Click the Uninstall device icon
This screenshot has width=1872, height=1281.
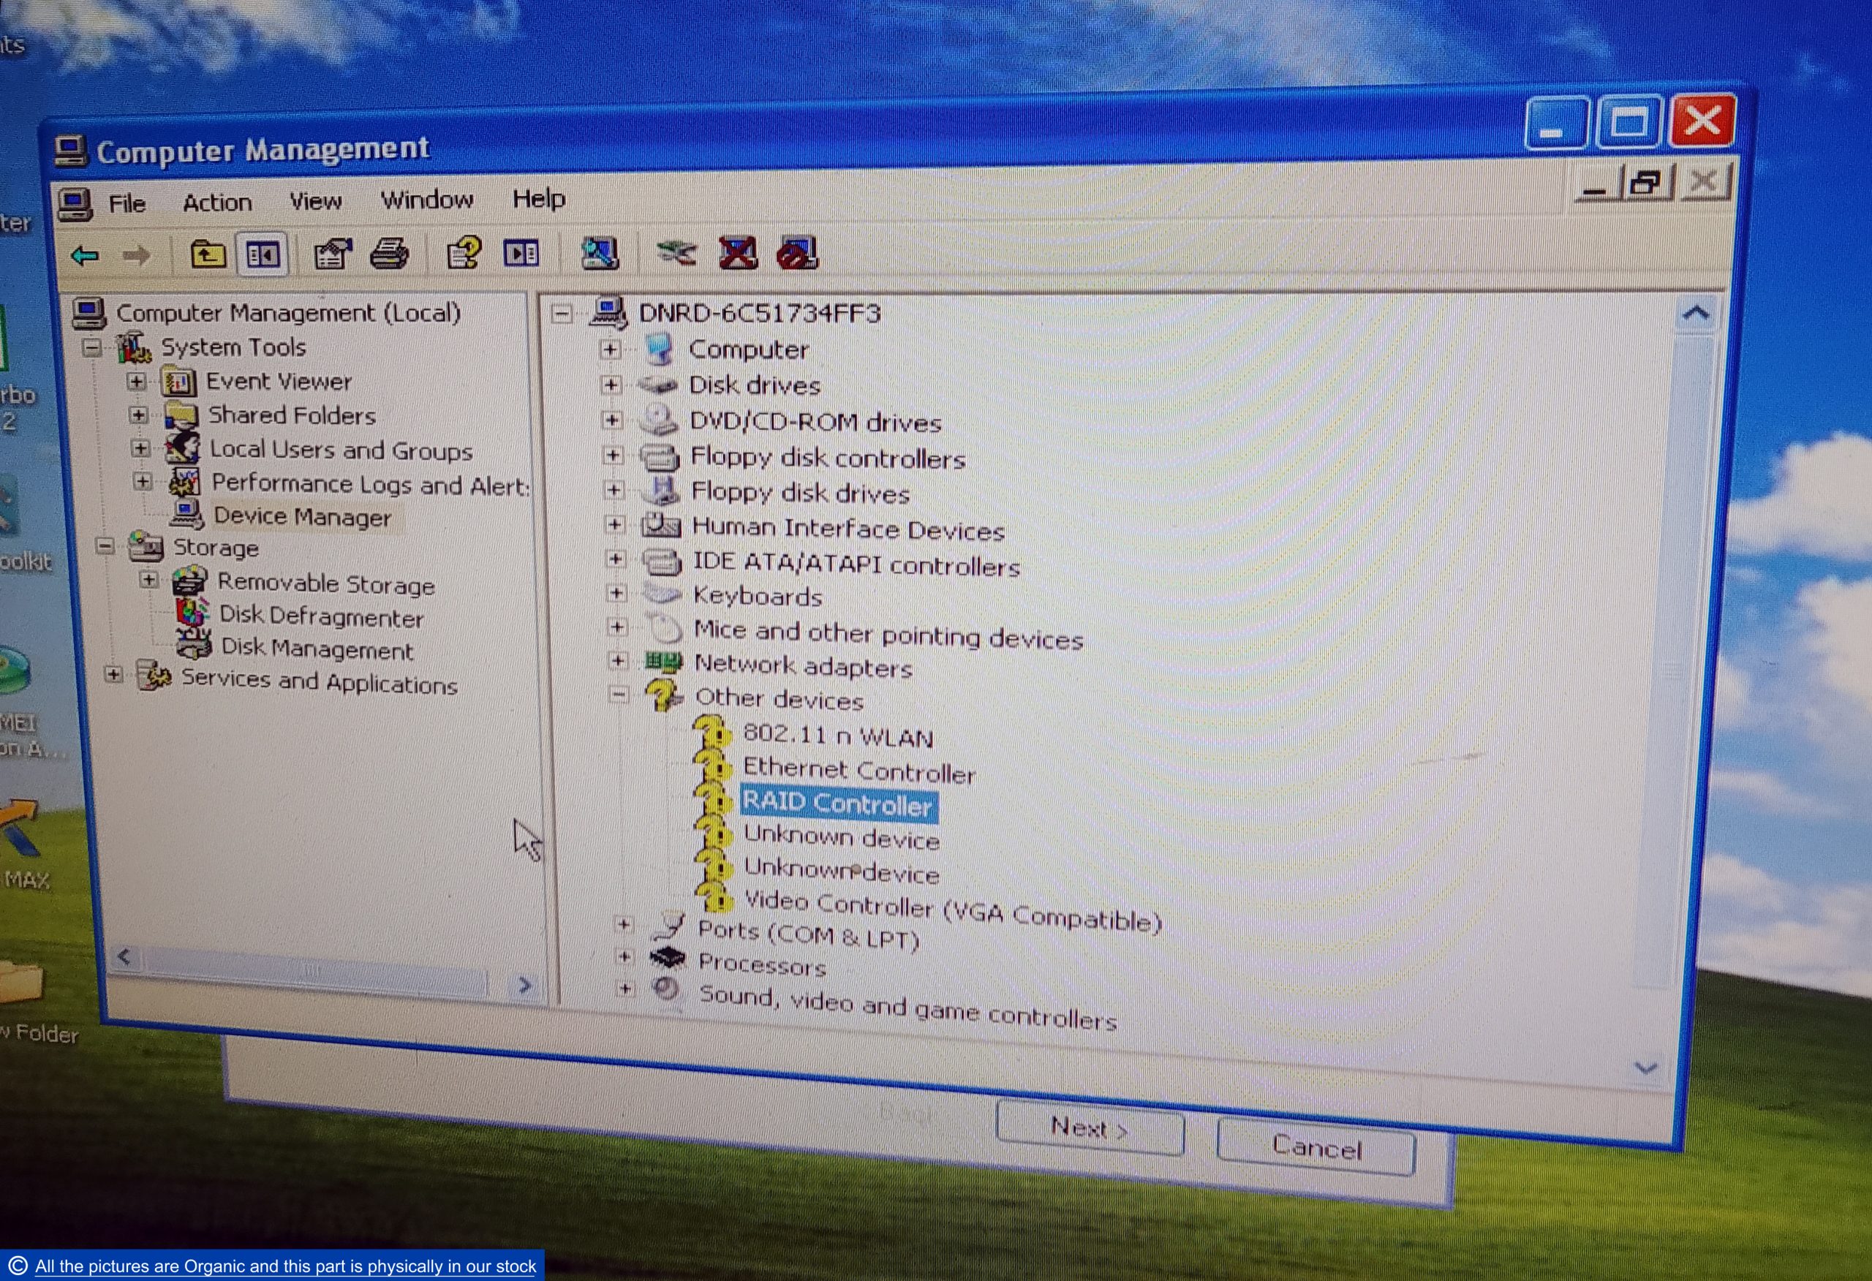(738, 253)
